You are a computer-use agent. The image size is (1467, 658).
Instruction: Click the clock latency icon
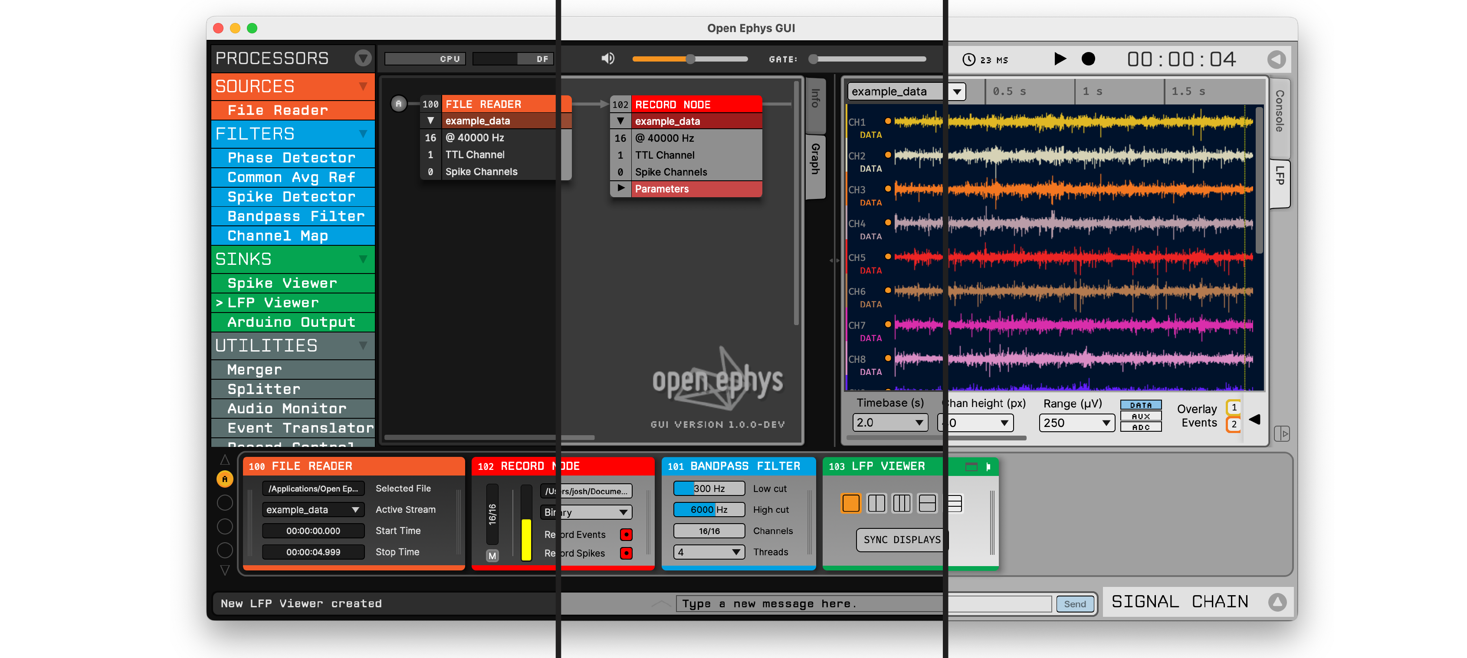(x=968, y=60)
